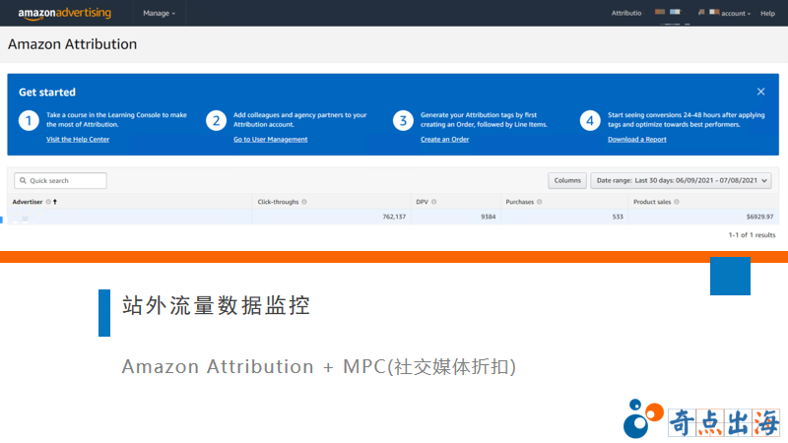Viewport: 788px width, 443px height.
Task: Follow the Go to User Management link
Action: pyautogui.click(x=270, y=140)
